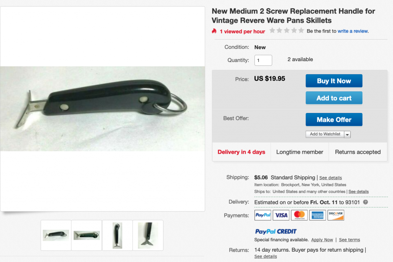Click the PayPal payment icon
This screenshot has height=262, width=393.
tap(263, 215)
